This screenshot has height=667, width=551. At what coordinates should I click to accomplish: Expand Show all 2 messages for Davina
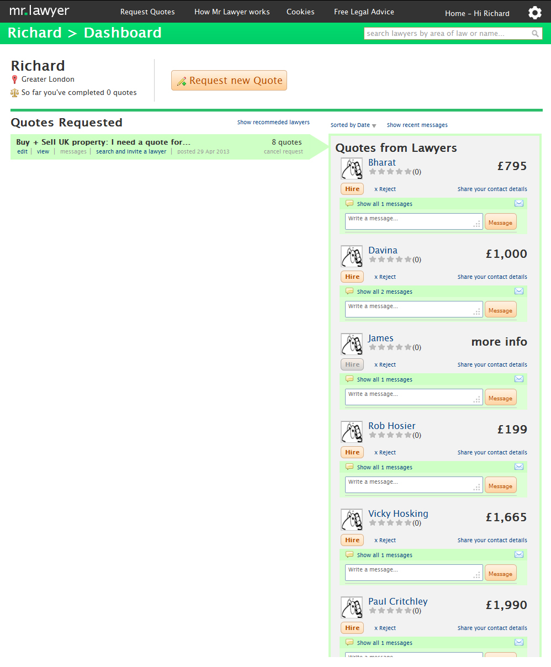384,292
